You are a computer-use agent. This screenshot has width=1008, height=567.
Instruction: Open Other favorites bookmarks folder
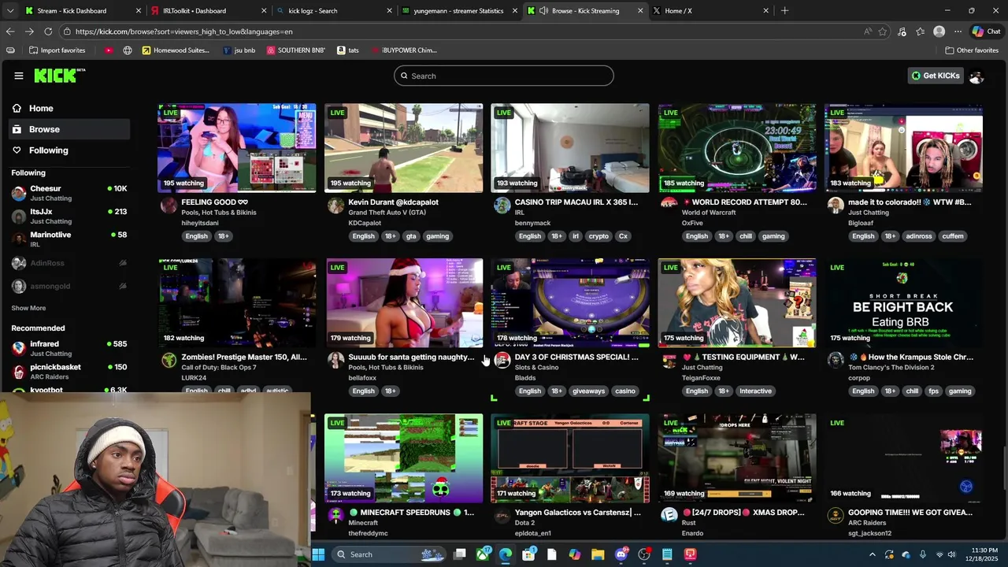972,50
